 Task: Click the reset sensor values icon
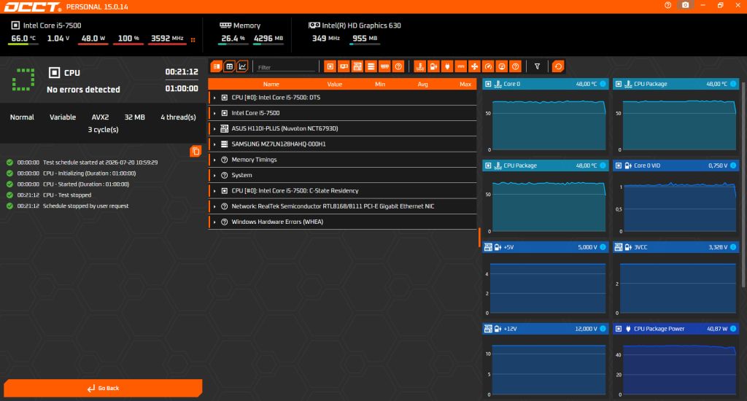[x=558, y=66]
